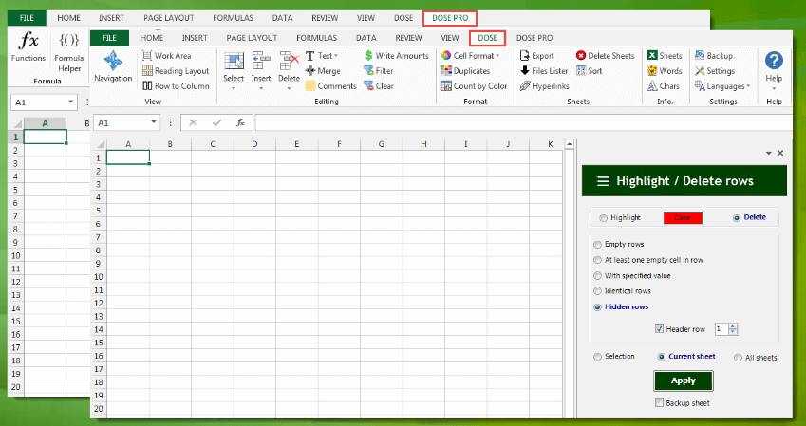Image resolution: width=806 pixels, height=426 pixels.
Task: Open Count by Color tool
Action: (474, 85)
